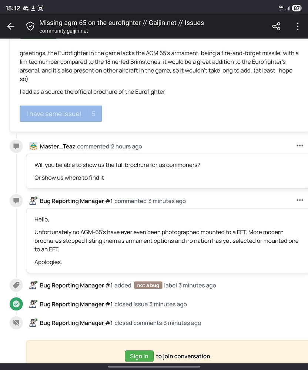Open the browser three-dot menu

(298, 26)
